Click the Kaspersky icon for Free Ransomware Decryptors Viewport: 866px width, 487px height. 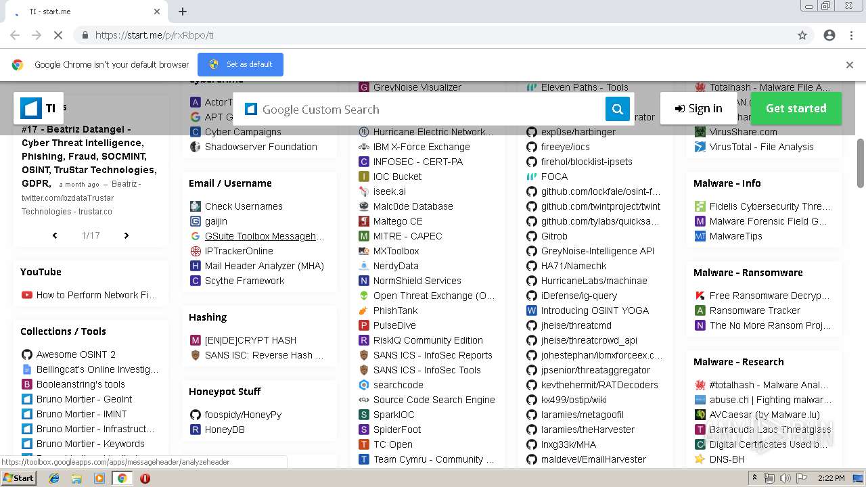(x=700, y=296)
